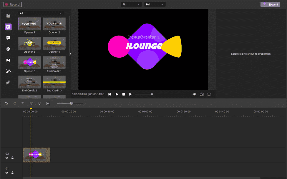
Task: Select the Split tool above the timeline
Action: (x=31, y=103)
